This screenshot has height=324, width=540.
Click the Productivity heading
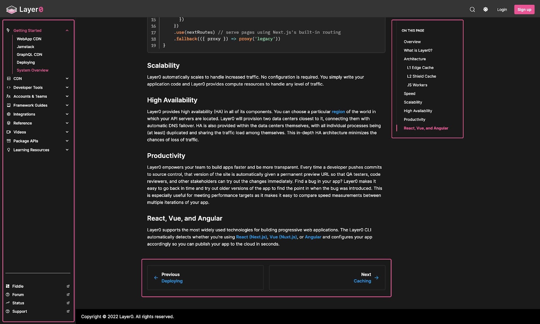[166, 156]
